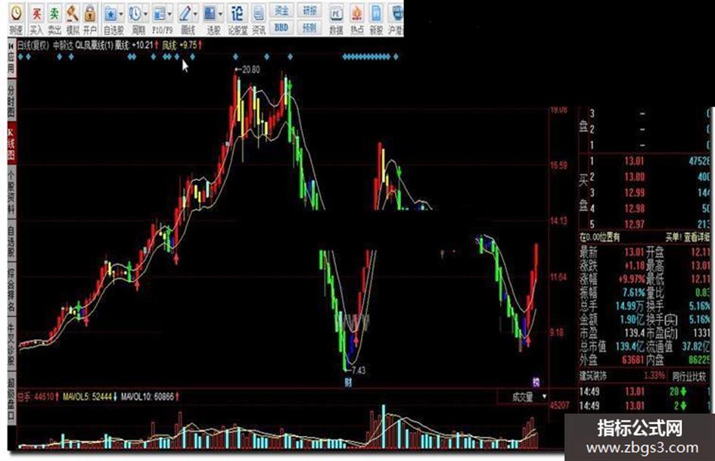The width and height of the screenshot is (715, 461).
Task: Open the 自选股 watchlist folder icon
Action: pos(110,14)
